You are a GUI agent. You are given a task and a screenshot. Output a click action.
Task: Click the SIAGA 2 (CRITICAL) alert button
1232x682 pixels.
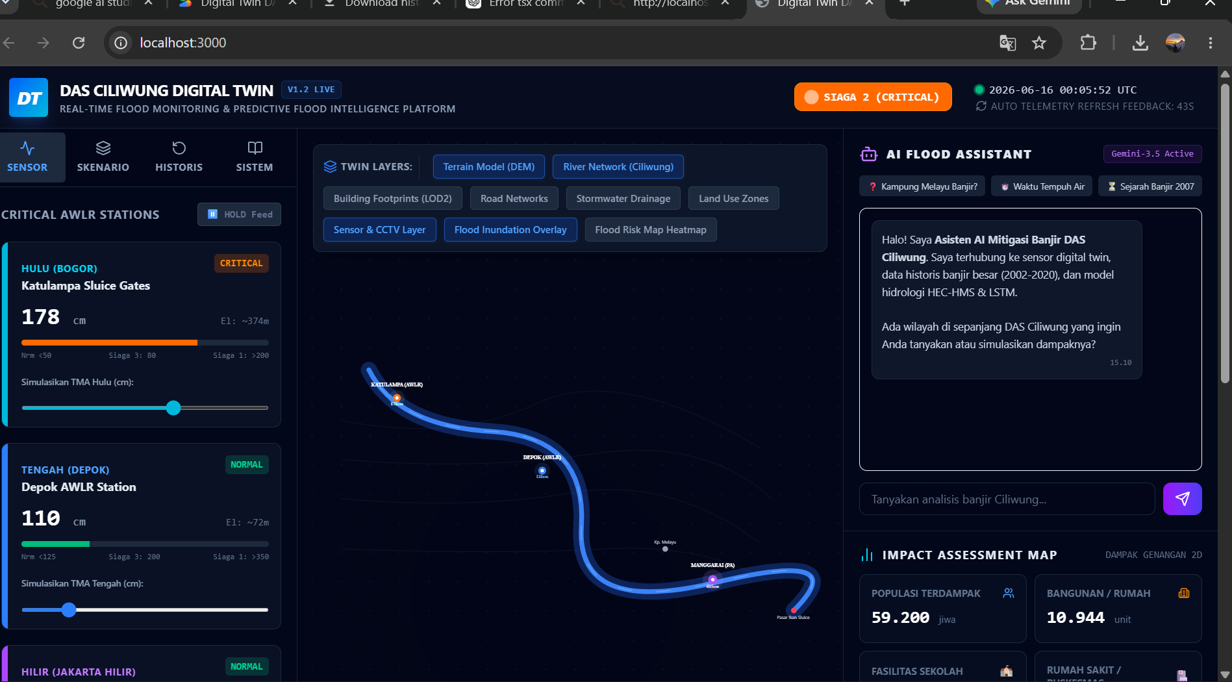point(873,97)
